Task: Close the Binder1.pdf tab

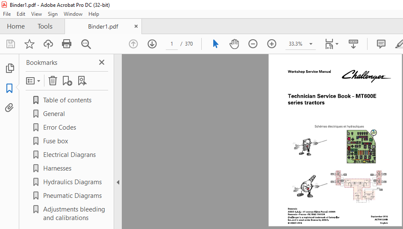Action: pyautogui.click(x=136, y=26)
